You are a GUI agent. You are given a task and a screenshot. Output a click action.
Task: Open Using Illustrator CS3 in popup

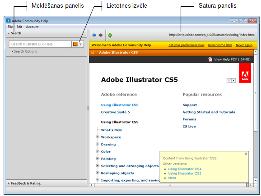pos(185,173)
